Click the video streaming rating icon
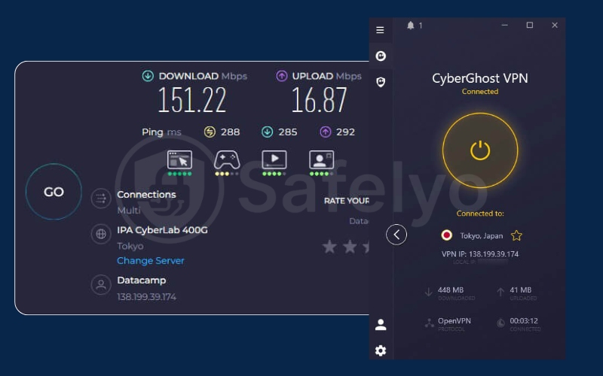603x376 pixels. 274,160
